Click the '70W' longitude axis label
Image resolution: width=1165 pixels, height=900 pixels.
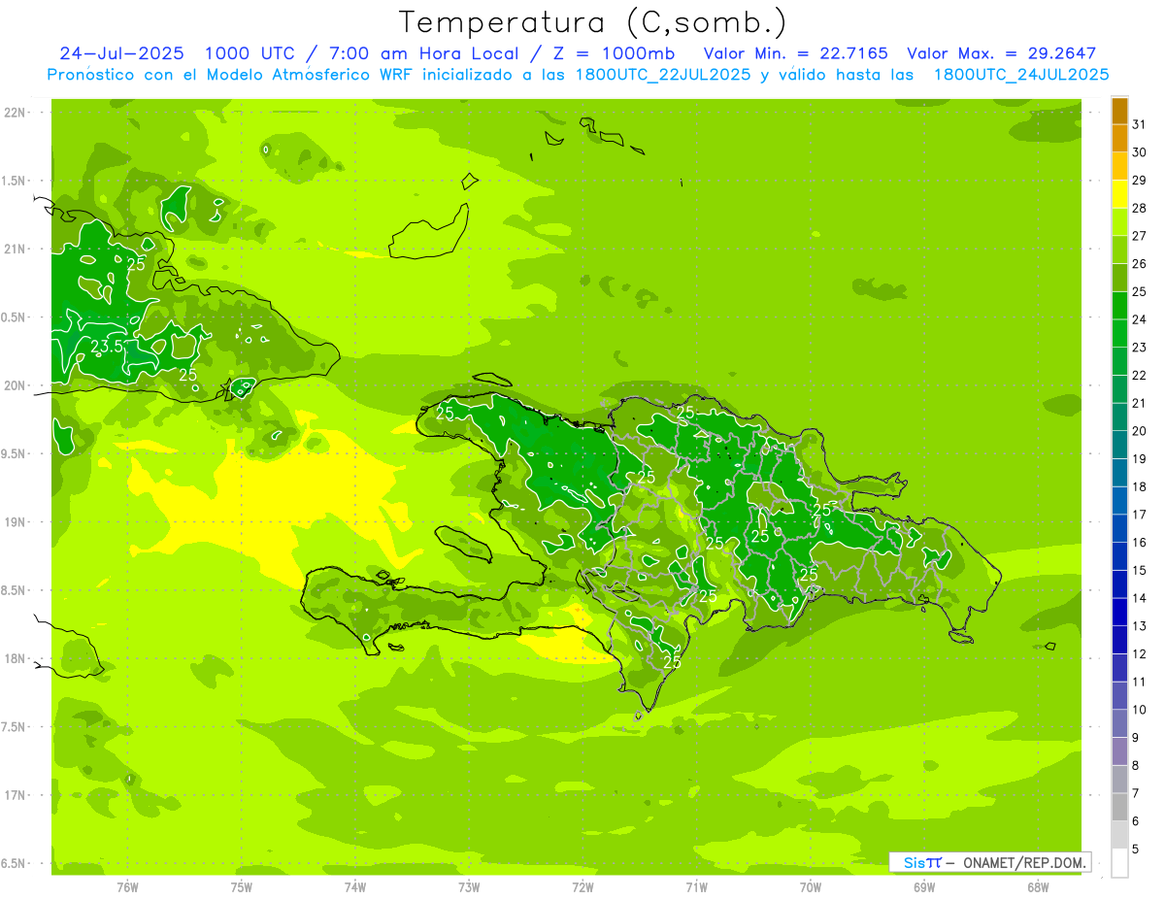point(811,887)
